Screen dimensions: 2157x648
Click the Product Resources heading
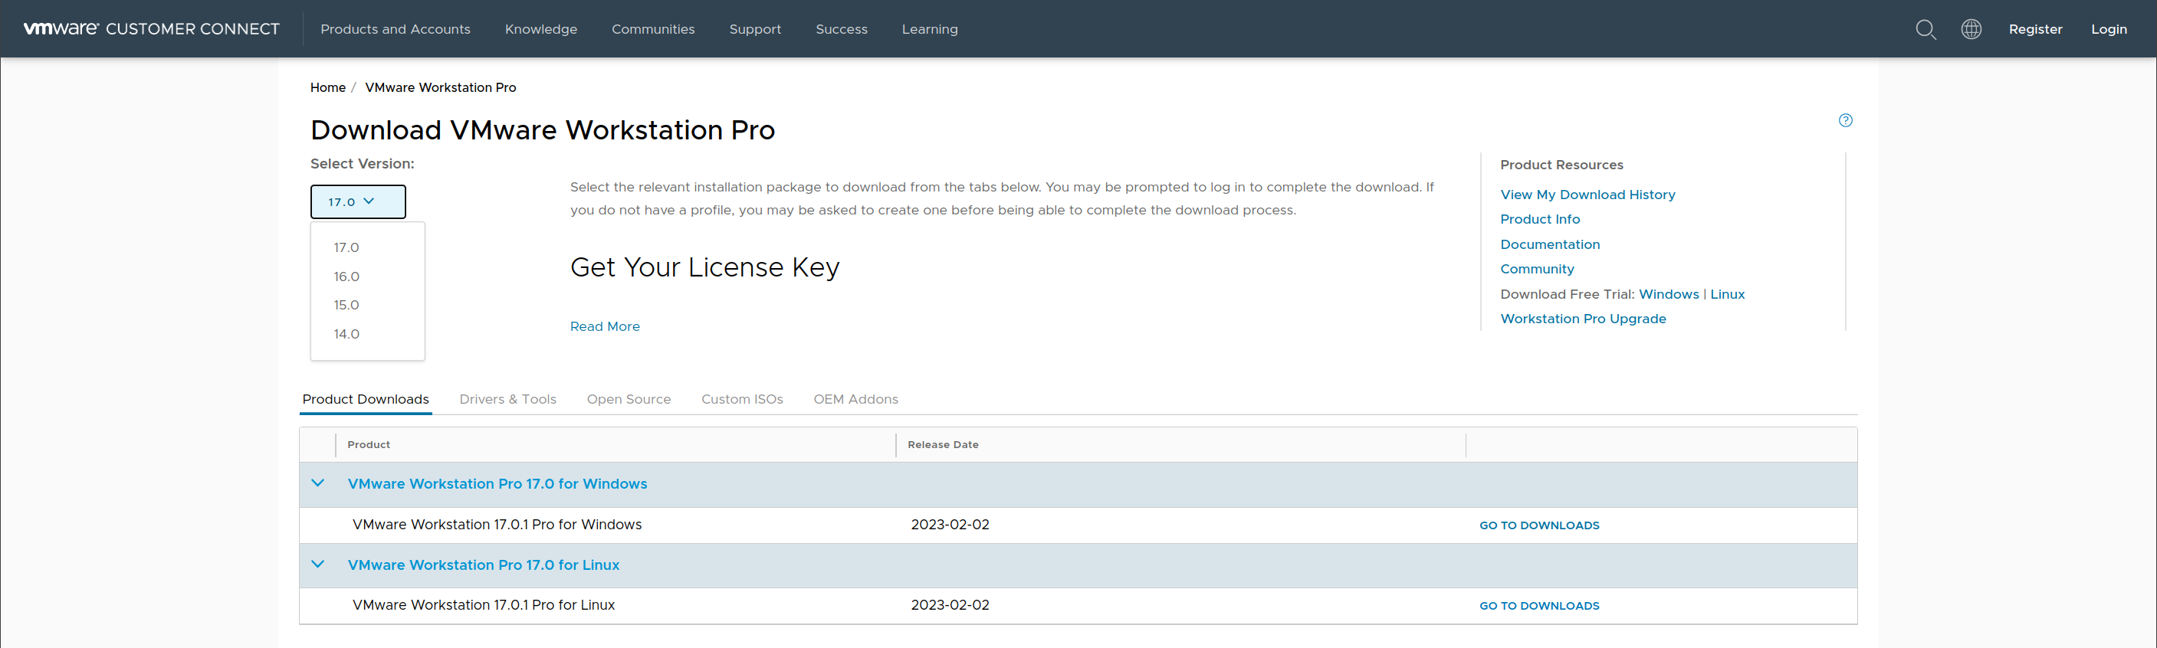[x=1561, y=165]
